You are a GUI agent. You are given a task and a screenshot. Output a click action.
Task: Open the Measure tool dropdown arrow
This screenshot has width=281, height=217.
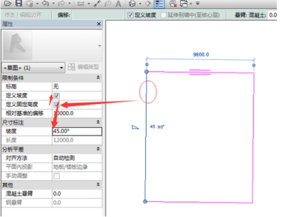coord(89,3)
